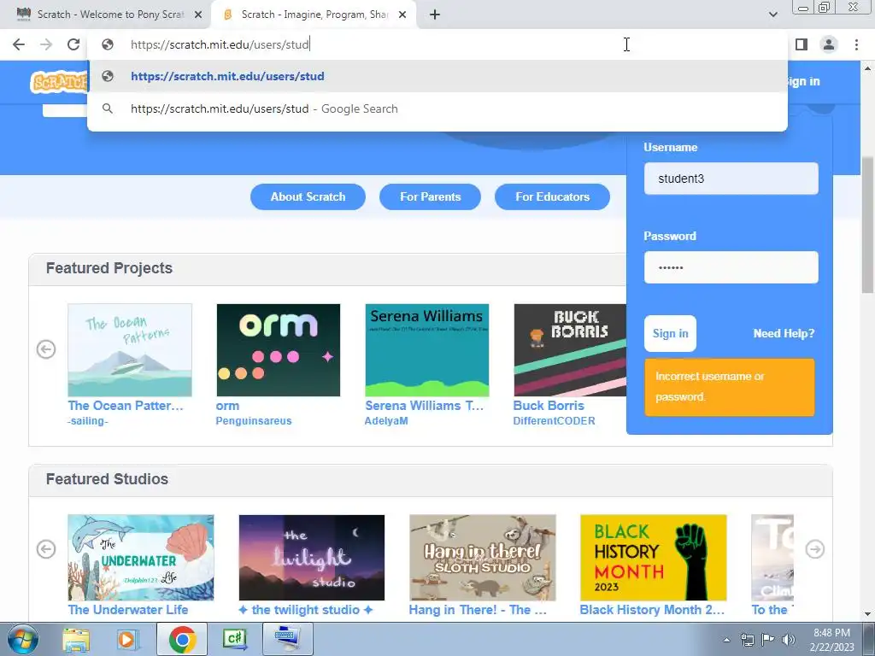The height and width of the screenshot is (656, 875).
Task: Click the Buck Borris title link
Action: (x=549, y=406)
